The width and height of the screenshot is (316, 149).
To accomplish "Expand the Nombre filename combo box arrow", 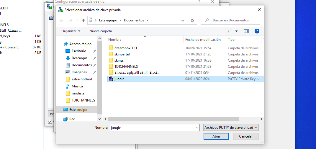I will [x=197, y=128].
